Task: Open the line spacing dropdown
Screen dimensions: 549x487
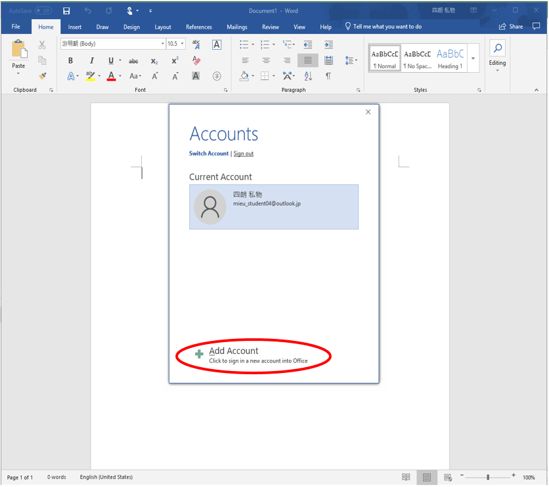Action: [x=351, y=60]
